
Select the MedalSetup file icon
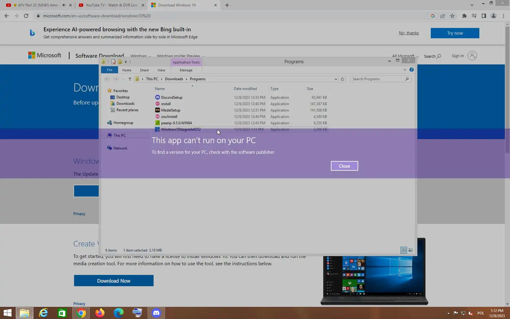click(x=157, y=110)
